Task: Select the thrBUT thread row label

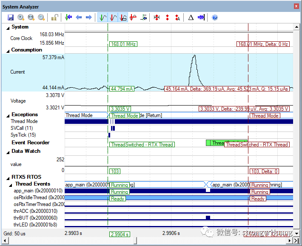Action: (36, 218)
